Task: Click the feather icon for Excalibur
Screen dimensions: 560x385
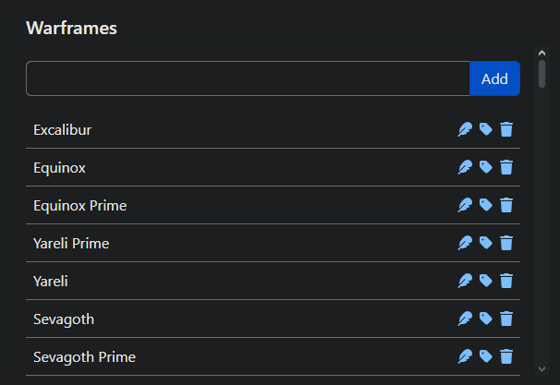Action: [x=465, y=129]
